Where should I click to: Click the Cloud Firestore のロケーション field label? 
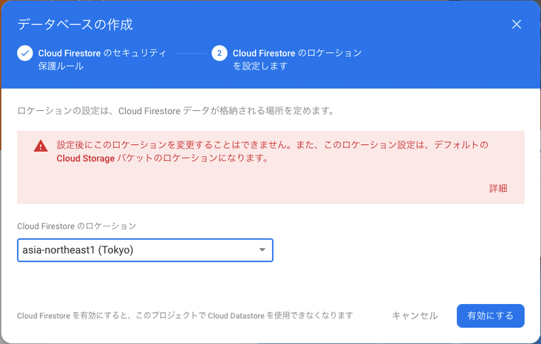[x=76, y=226]
